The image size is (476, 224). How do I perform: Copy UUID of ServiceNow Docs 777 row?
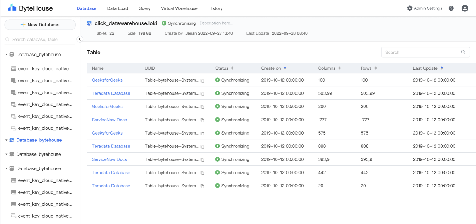pyautogui.click(x=203, y=120)
